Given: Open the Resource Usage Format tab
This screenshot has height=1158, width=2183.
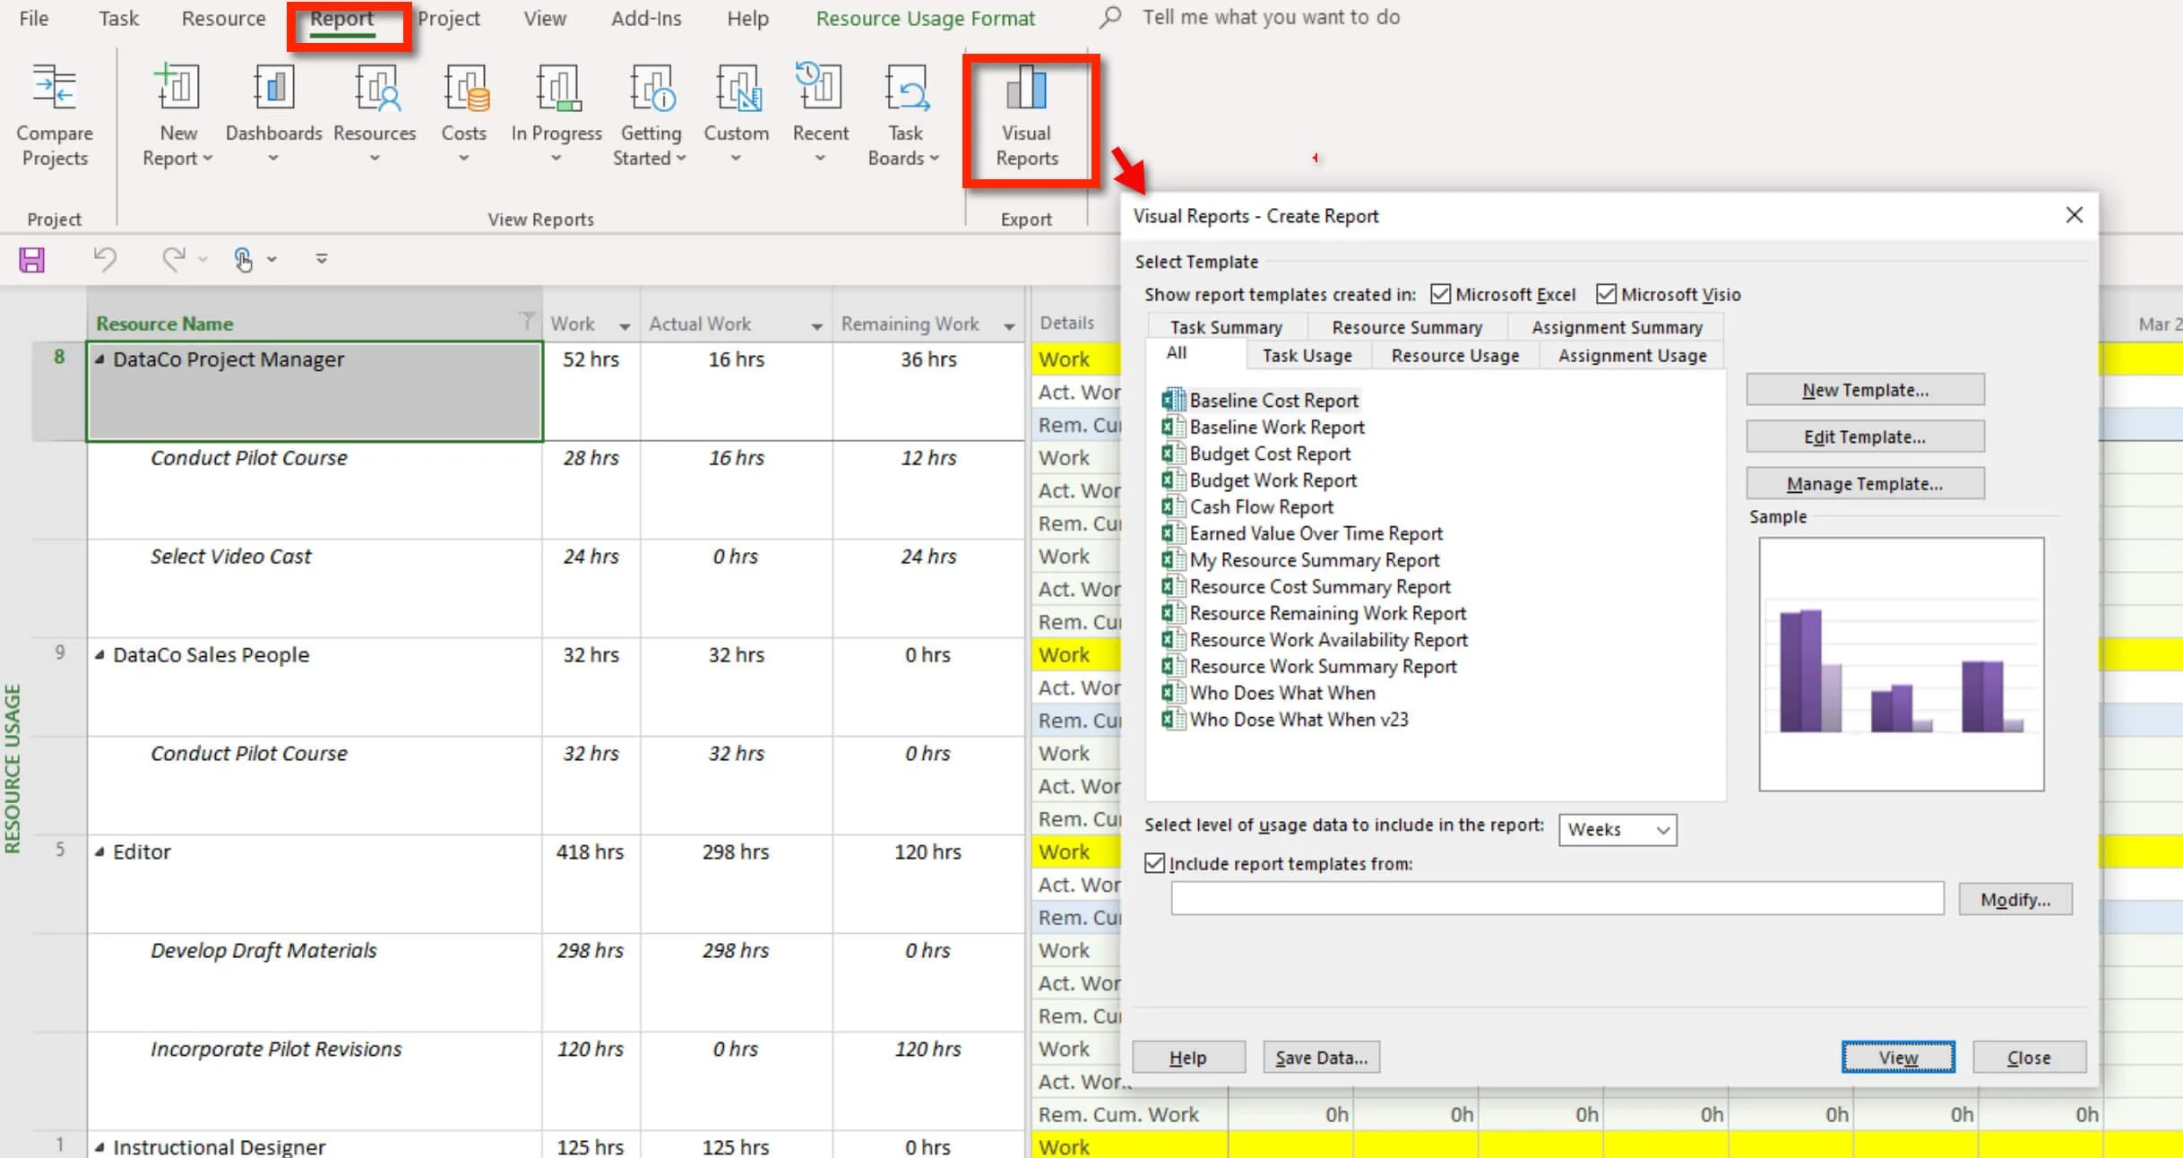Looking at the screenshot, I should point(925,18).
